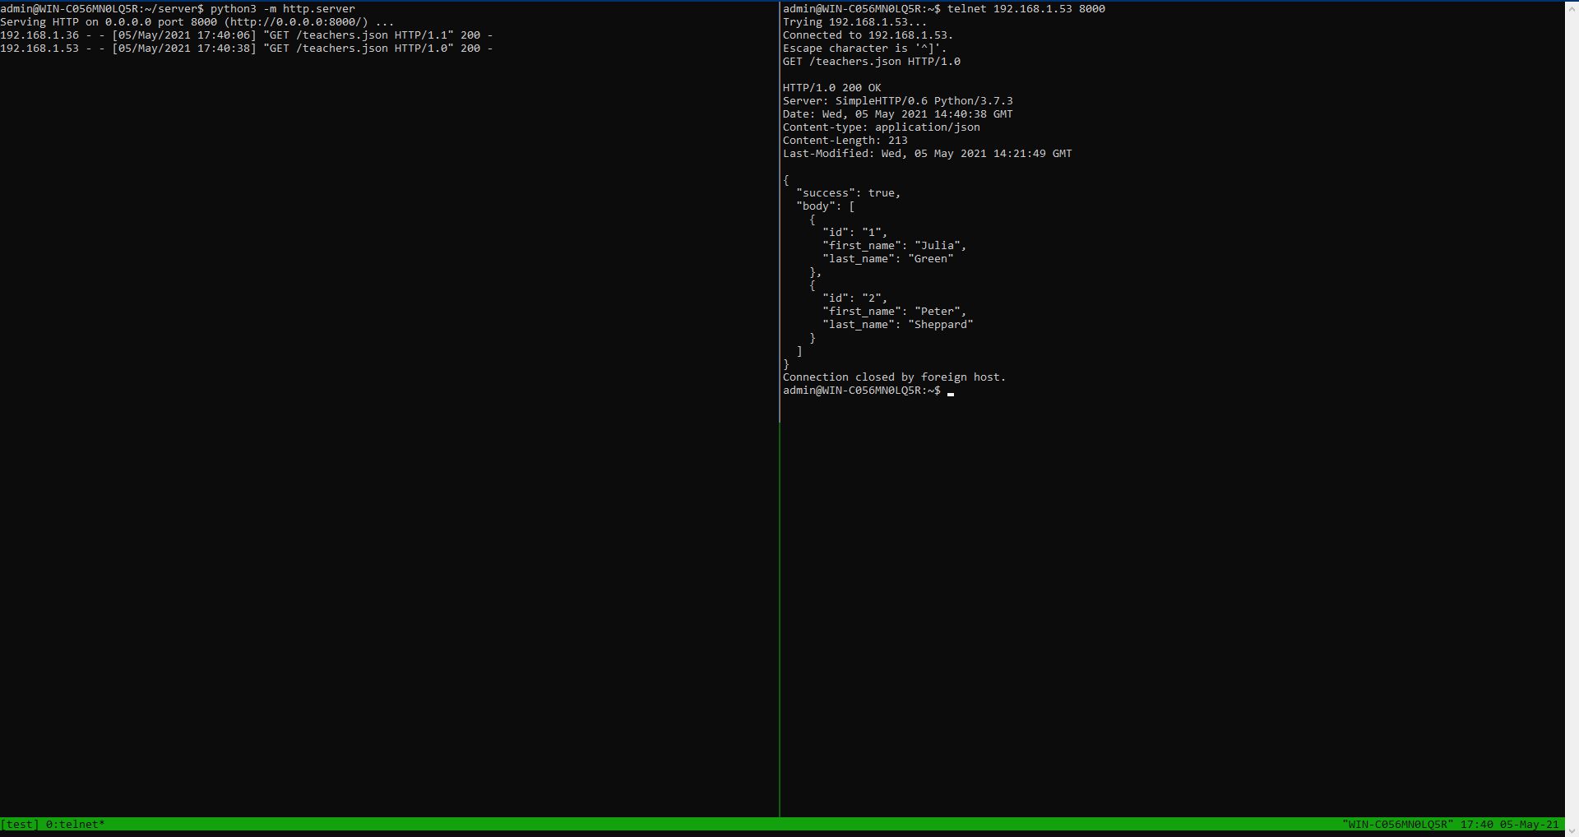Click the '"body": [' JSON line
The image size is (1579, 837).
pyautogui.click(x=826, y=206)
